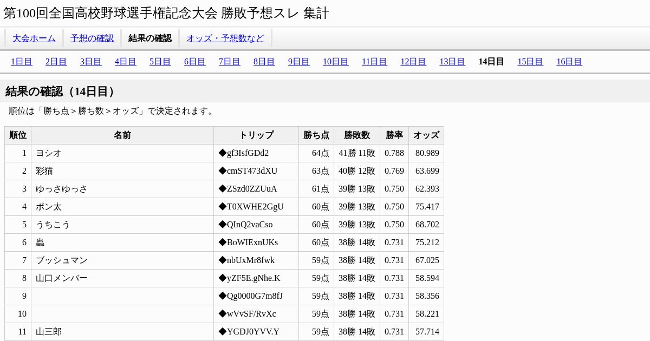Click the odds value 62.393
Screen dimensions: 650x341
pyautogui.click(x=427, y=189)
